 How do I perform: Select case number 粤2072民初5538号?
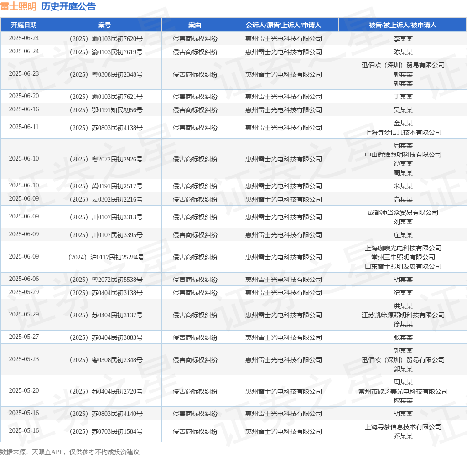[x=106, y=280]
